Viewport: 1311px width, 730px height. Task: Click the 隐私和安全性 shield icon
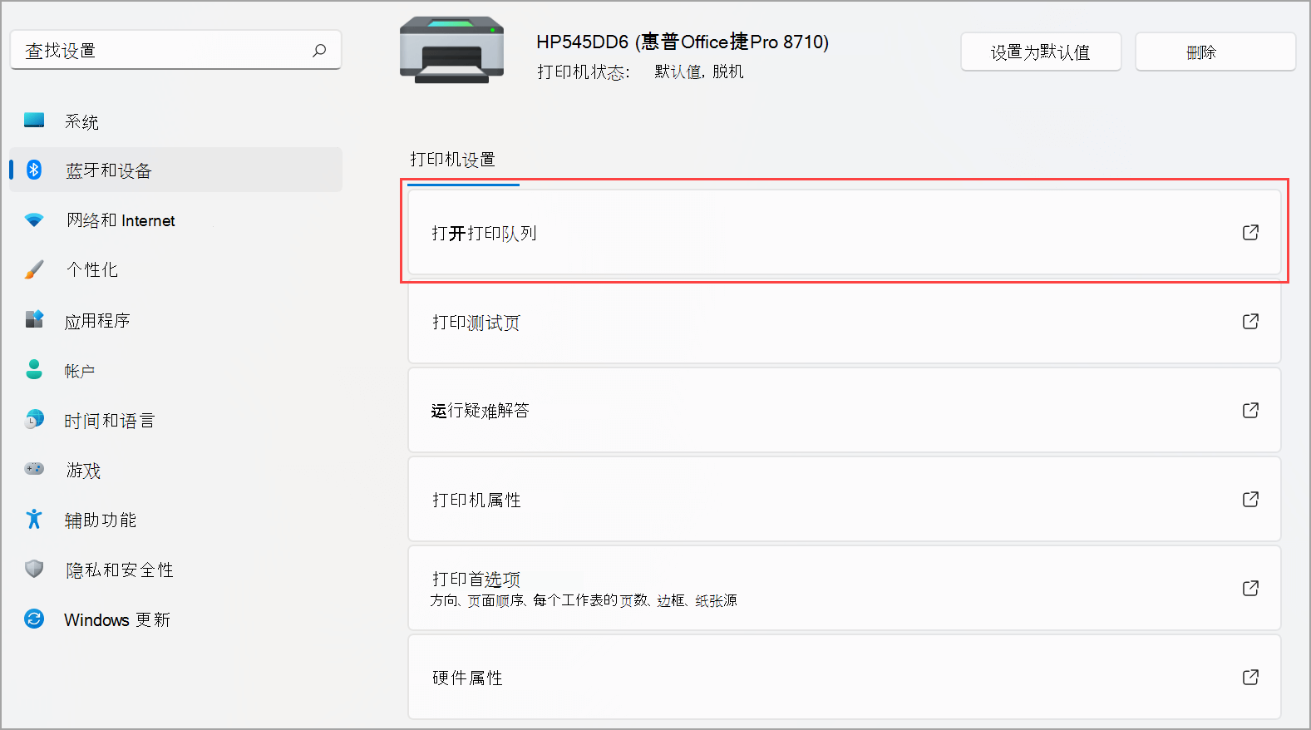[34, 569]
